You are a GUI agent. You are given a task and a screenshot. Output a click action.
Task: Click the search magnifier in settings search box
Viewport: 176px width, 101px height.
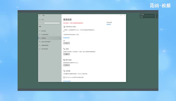coord(60,23)
